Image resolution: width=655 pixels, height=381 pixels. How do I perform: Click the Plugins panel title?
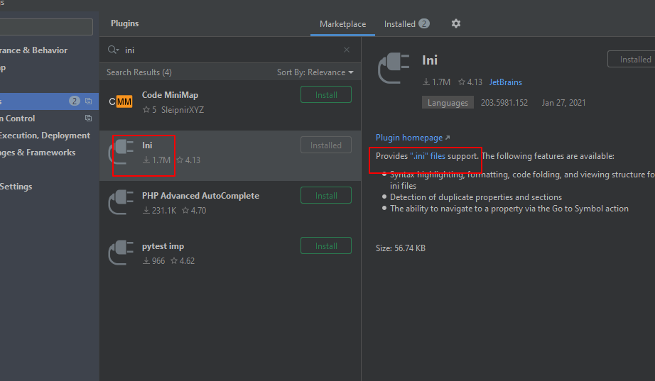click(124, 23)
